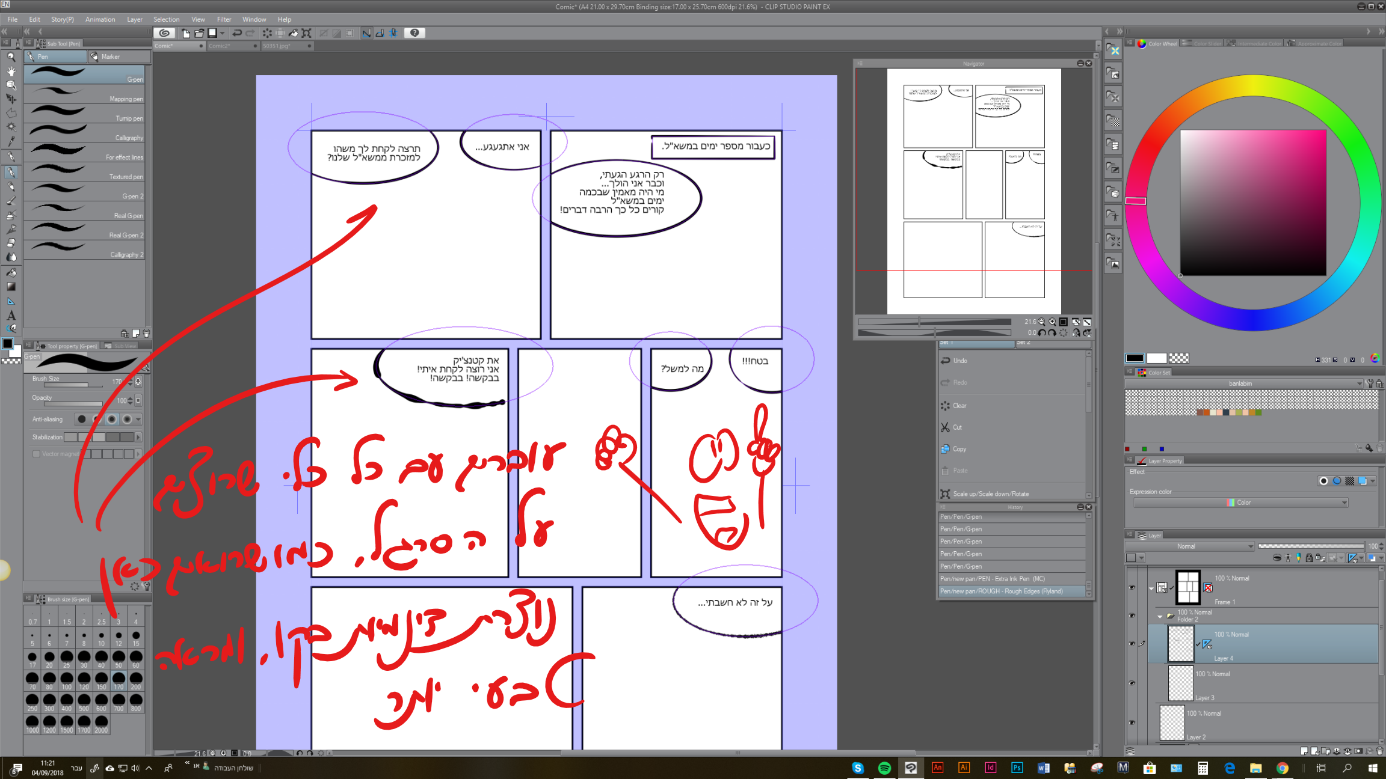The width and height of the screenshot is (1386, 779).
Task: Click the Brush Size slider
Action: coord(66,385)
